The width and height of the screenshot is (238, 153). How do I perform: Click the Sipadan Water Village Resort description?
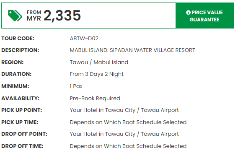[x=132, y=50]
